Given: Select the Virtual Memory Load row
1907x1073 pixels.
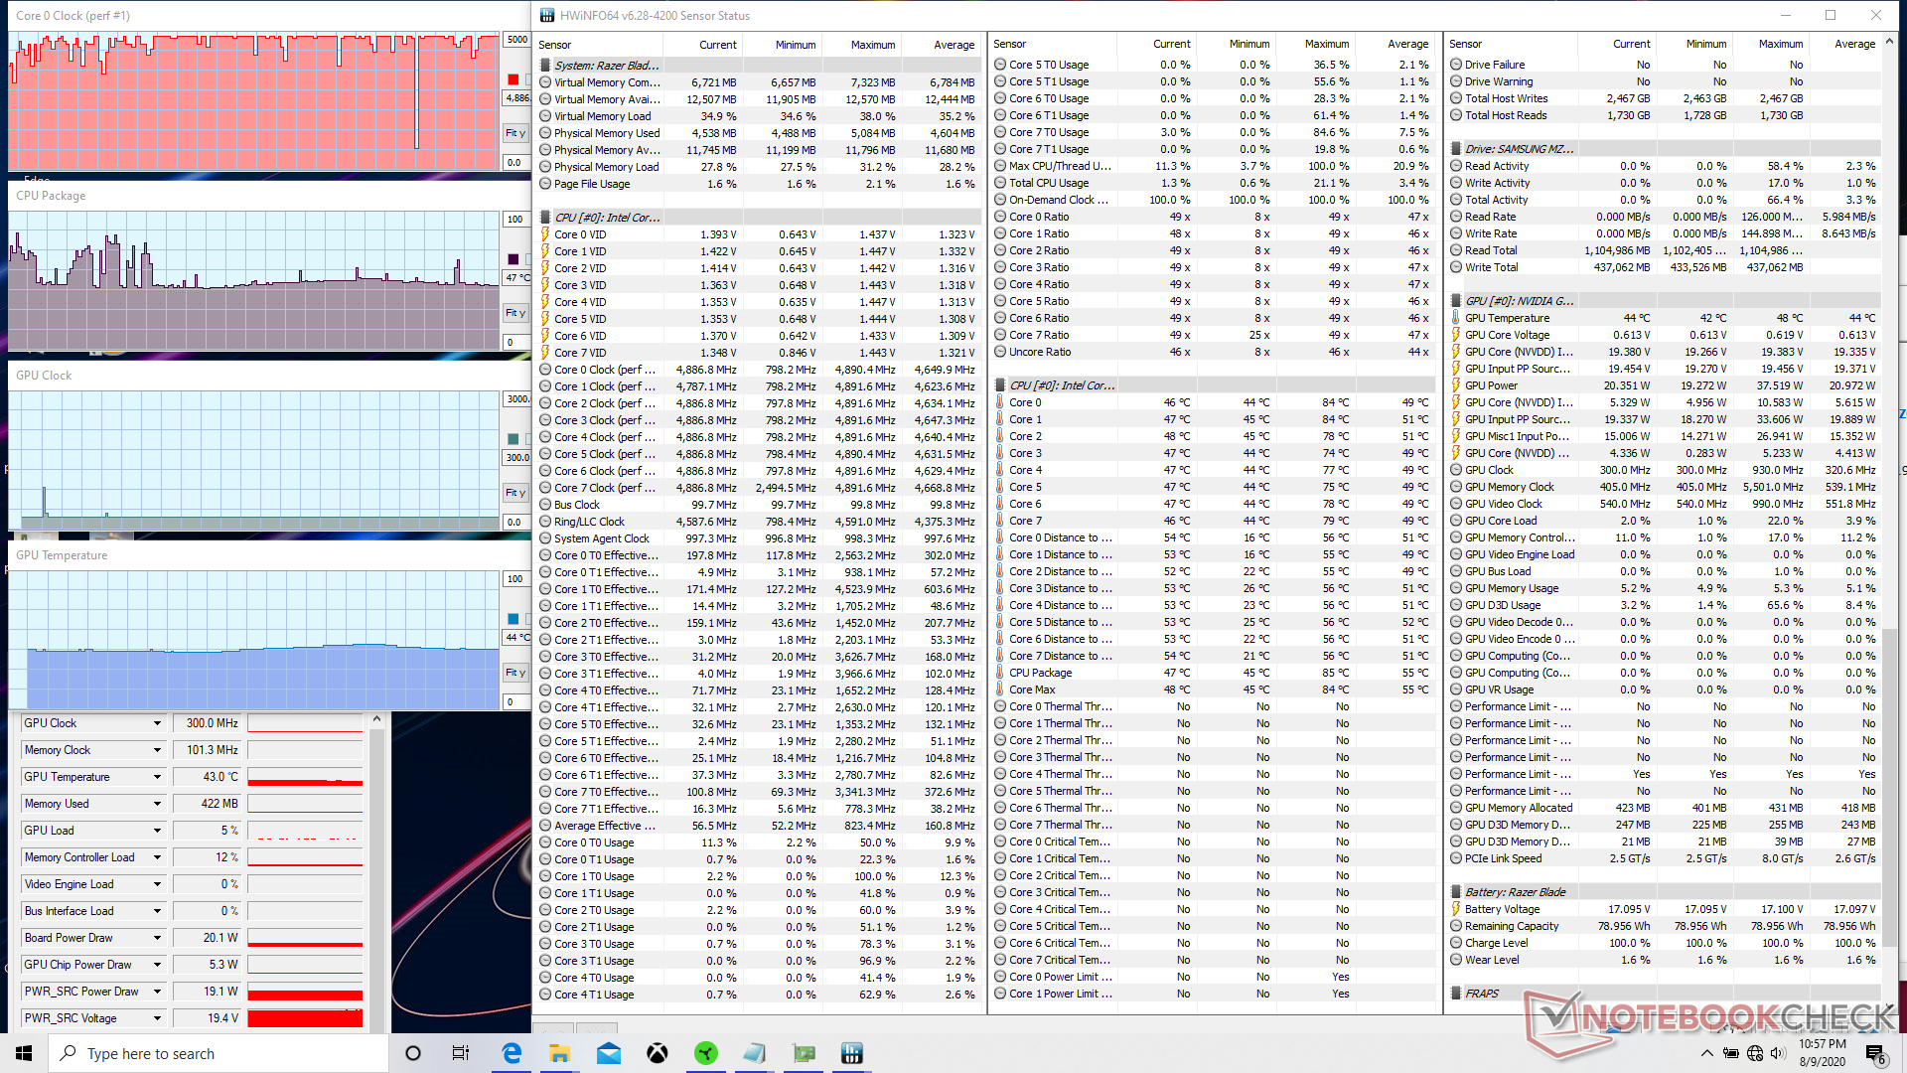Looking at the screenshot, I should (759, 116).
